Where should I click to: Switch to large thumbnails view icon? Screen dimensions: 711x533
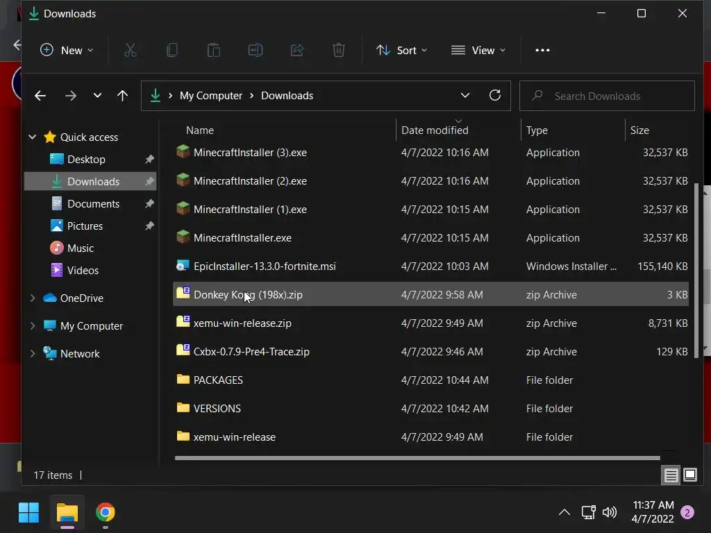[690, 475]
